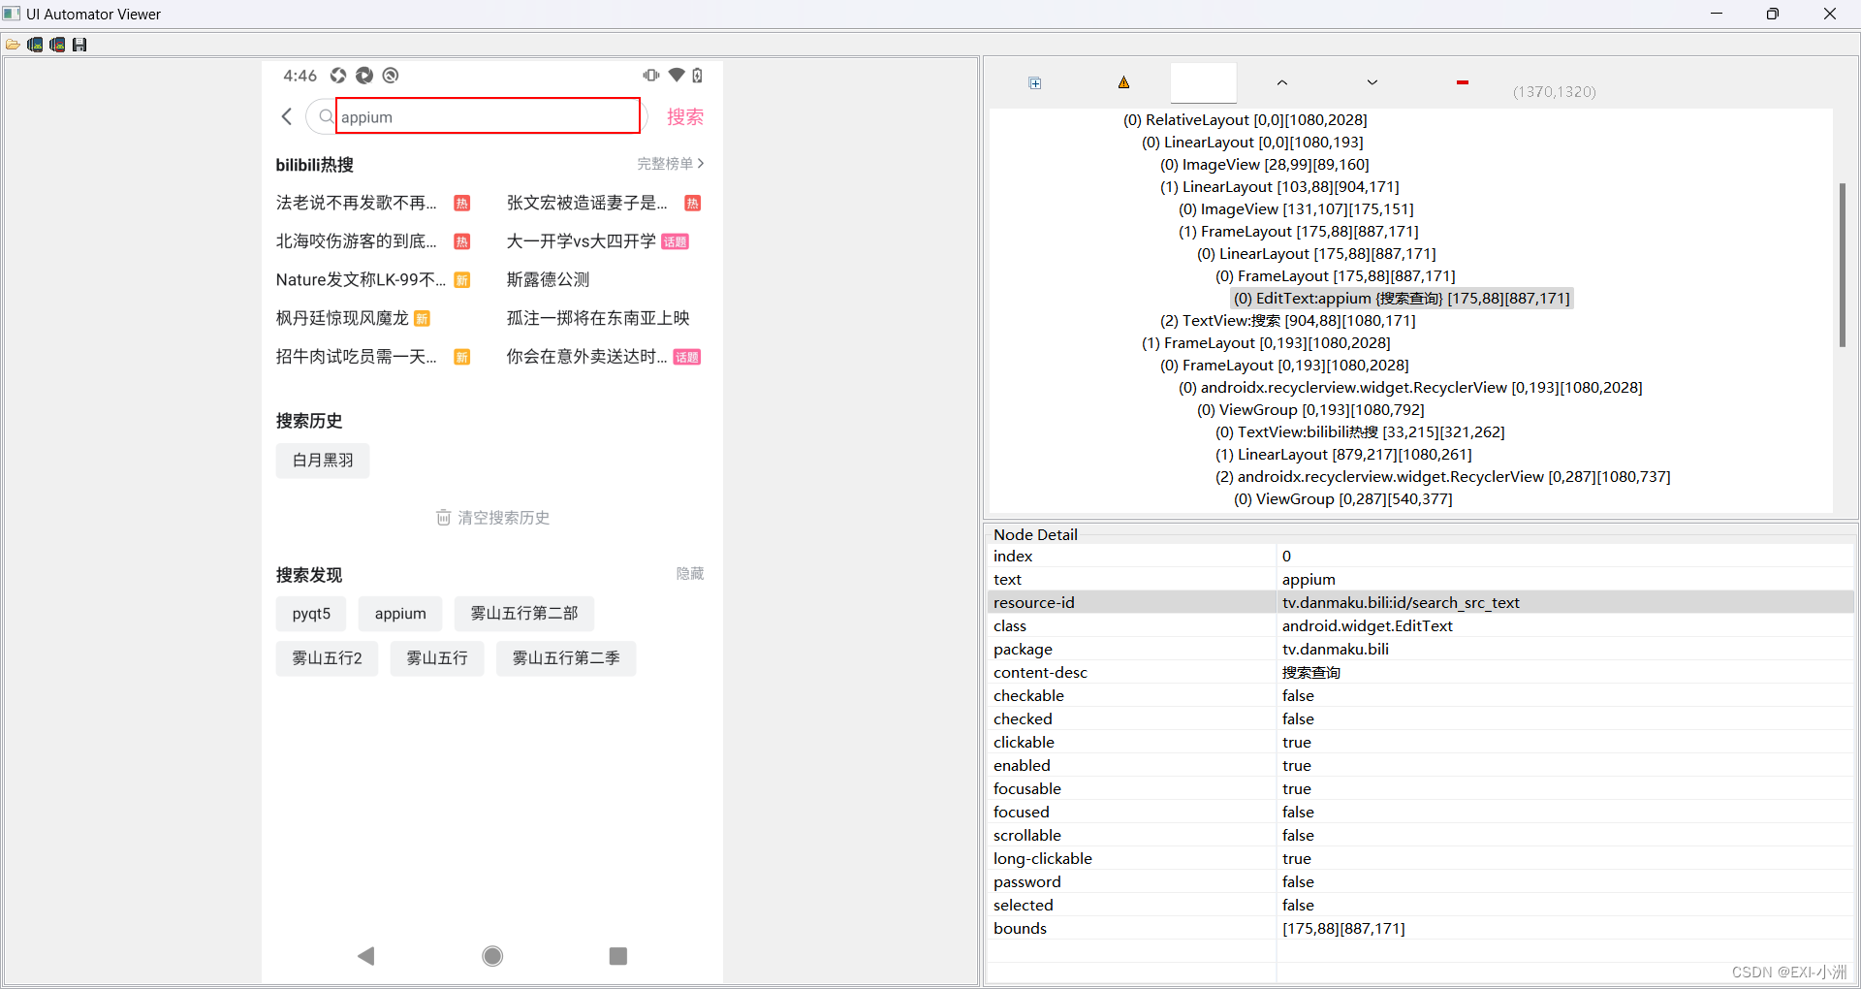Click the hierarchy tree vertical scrollbar thumb
Viewport: 1861px width, 989px height.
point(1843,265)
